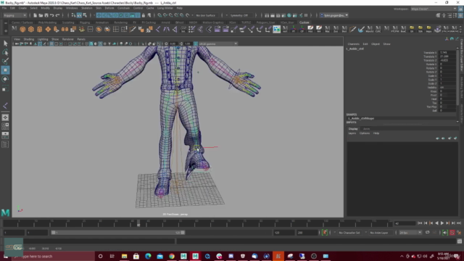Image resolution: width=464 pixels, height=261 pixels.
Task: Switch to the Poly Modeling shelf tab
Action: click(47, 22)
